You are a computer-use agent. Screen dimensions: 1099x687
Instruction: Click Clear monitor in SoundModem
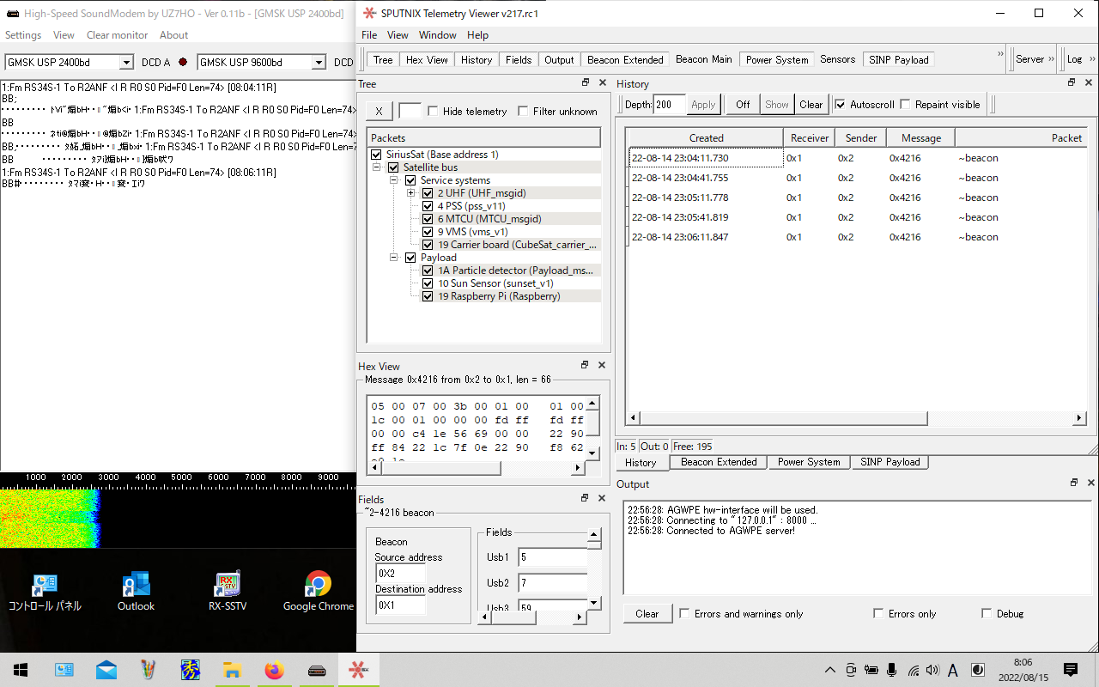point(117,35)
